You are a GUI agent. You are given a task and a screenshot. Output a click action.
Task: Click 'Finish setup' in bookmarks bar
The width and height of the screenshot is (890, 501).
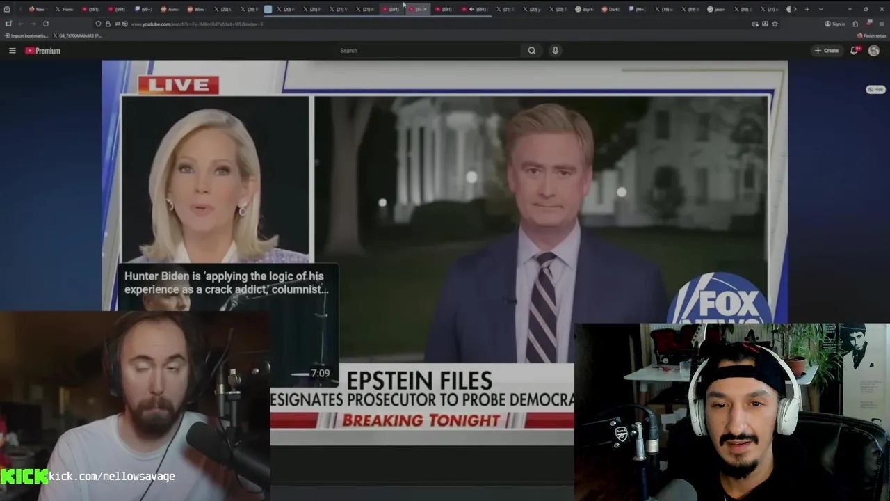(871, 35)
